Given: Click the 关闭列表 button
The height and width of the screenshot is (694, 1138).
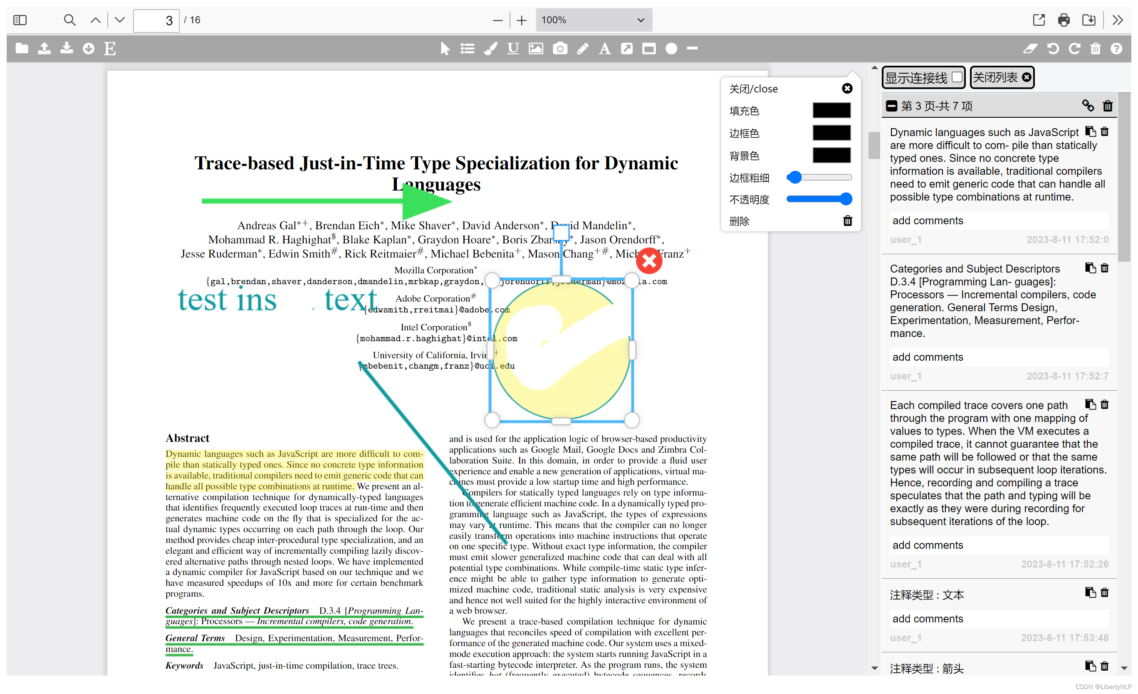Looking at the screenshot, I should (x=1001, y=77).
